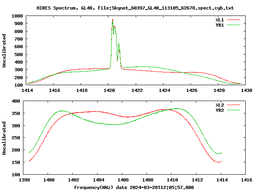Screen dimensions: 254x191
Task: Click the 1412 tick label on bottom plot
Action: click(x=197, y=180)
